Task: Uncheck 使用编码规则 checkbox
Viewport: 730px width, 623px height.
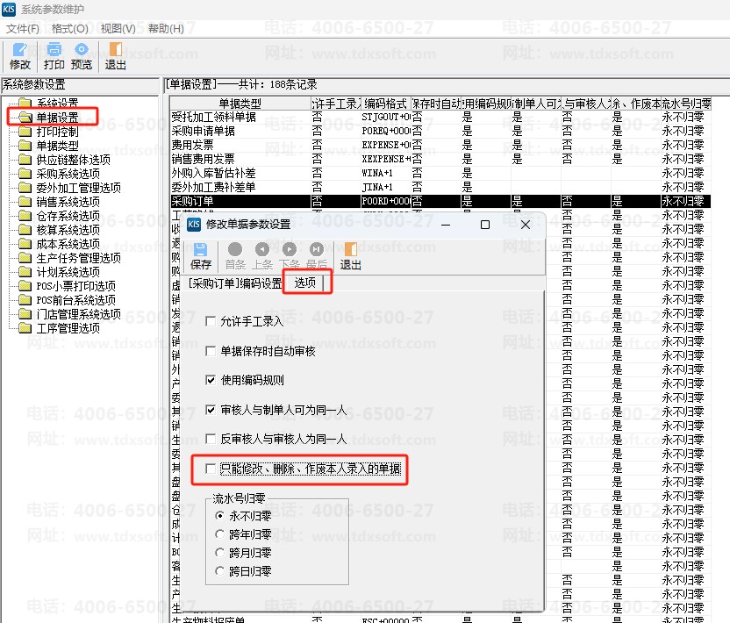Action: [211, 380]
